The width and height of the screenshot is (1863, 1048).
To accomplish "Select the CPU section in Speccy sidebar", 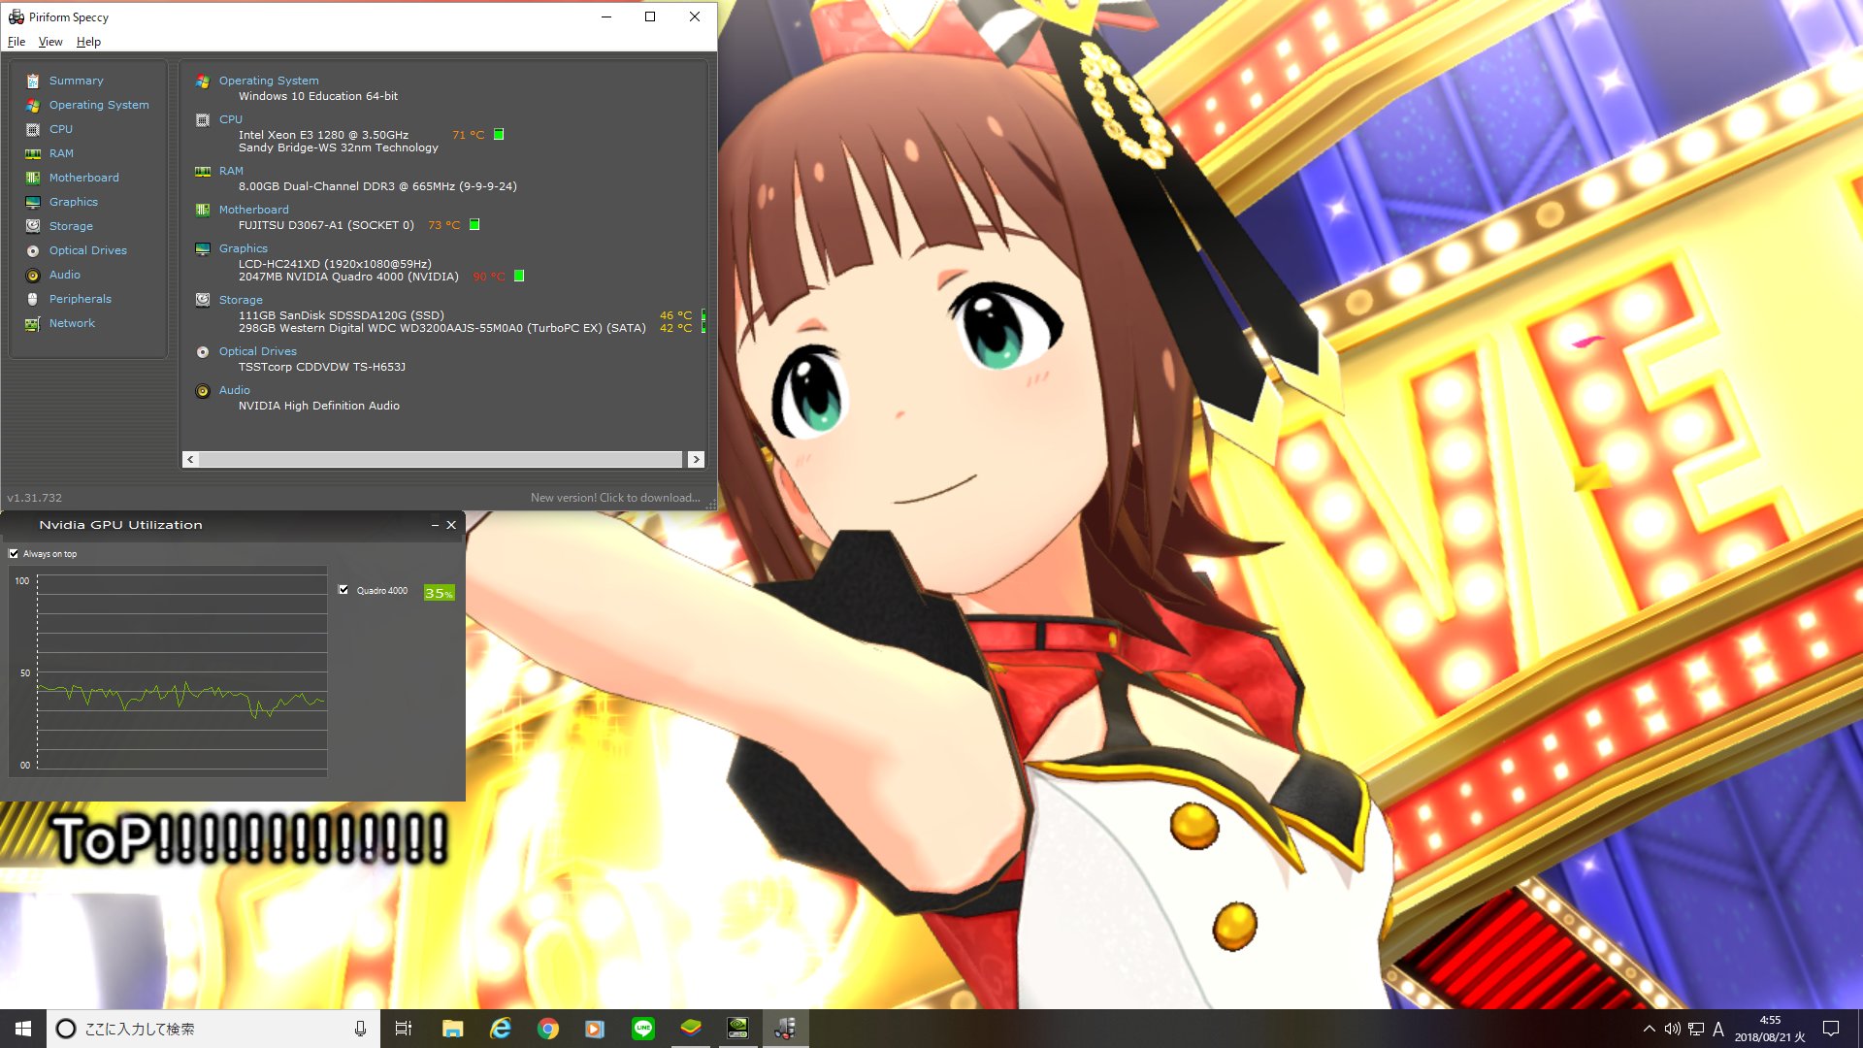I will pyautogui.click(x=61, y=128).
